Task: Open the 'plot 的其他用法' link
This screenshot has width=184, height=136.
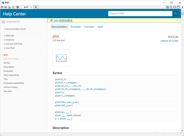Action: pyautogui.click(x=63, y=21)
